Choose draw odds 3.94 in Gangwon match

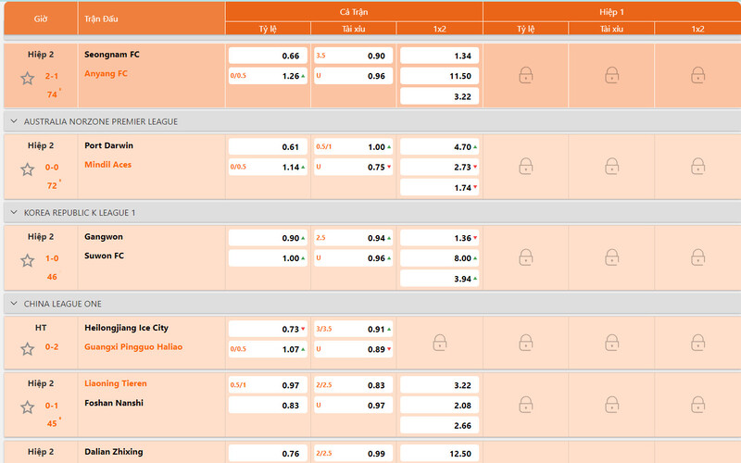(x=439, y=279)
